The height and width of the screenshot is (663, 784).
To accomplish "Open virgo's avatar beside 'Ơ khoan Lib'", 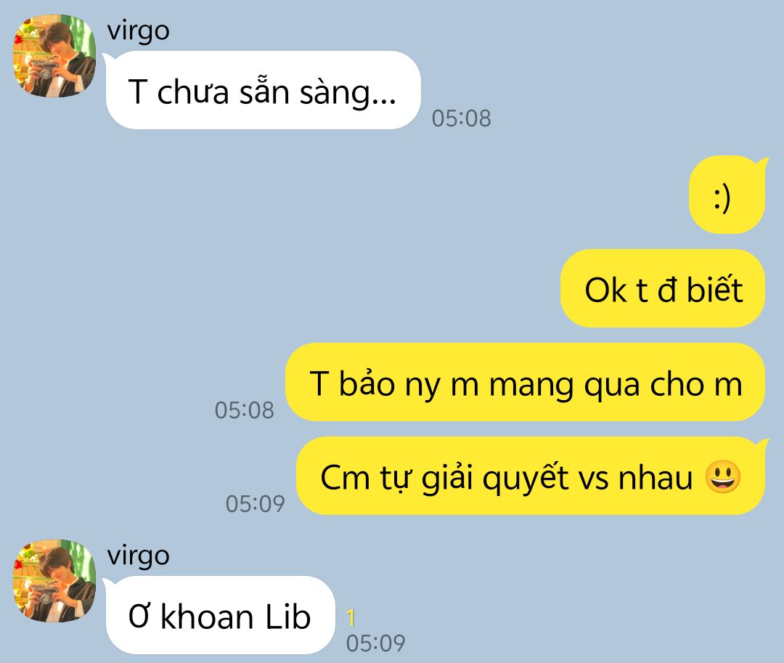I will click(54, 581).
